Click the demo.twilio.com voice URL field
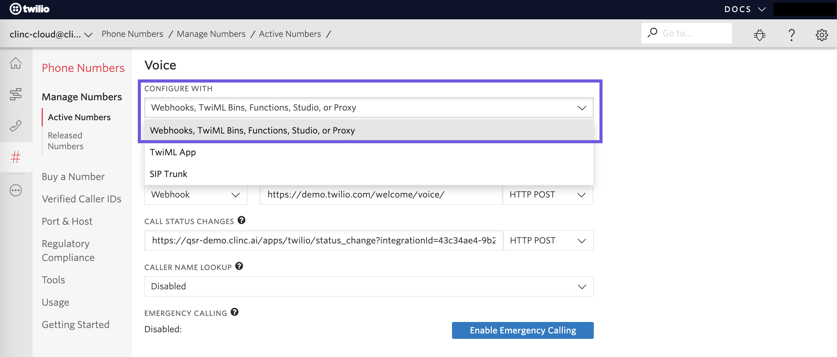Viewport: 837px width, 357px height. (x=381, y=195)
